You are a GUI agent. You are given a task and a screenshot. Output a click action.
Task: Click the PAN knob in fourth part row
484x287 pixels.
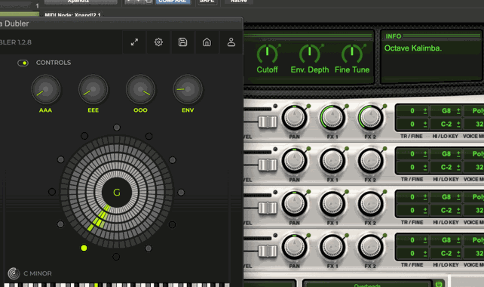(294, 247)
